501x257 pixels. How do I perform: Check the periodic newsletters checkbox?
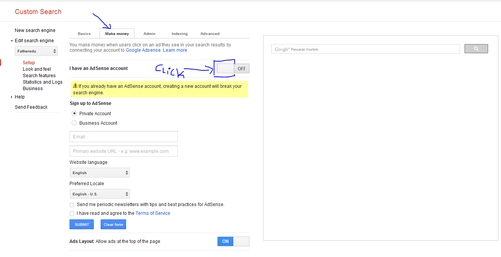point(72,205)
